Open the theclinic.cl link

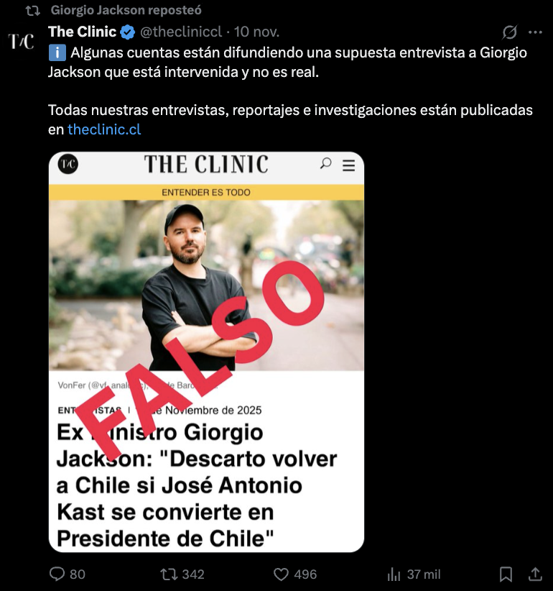click(x=104, y=129)
